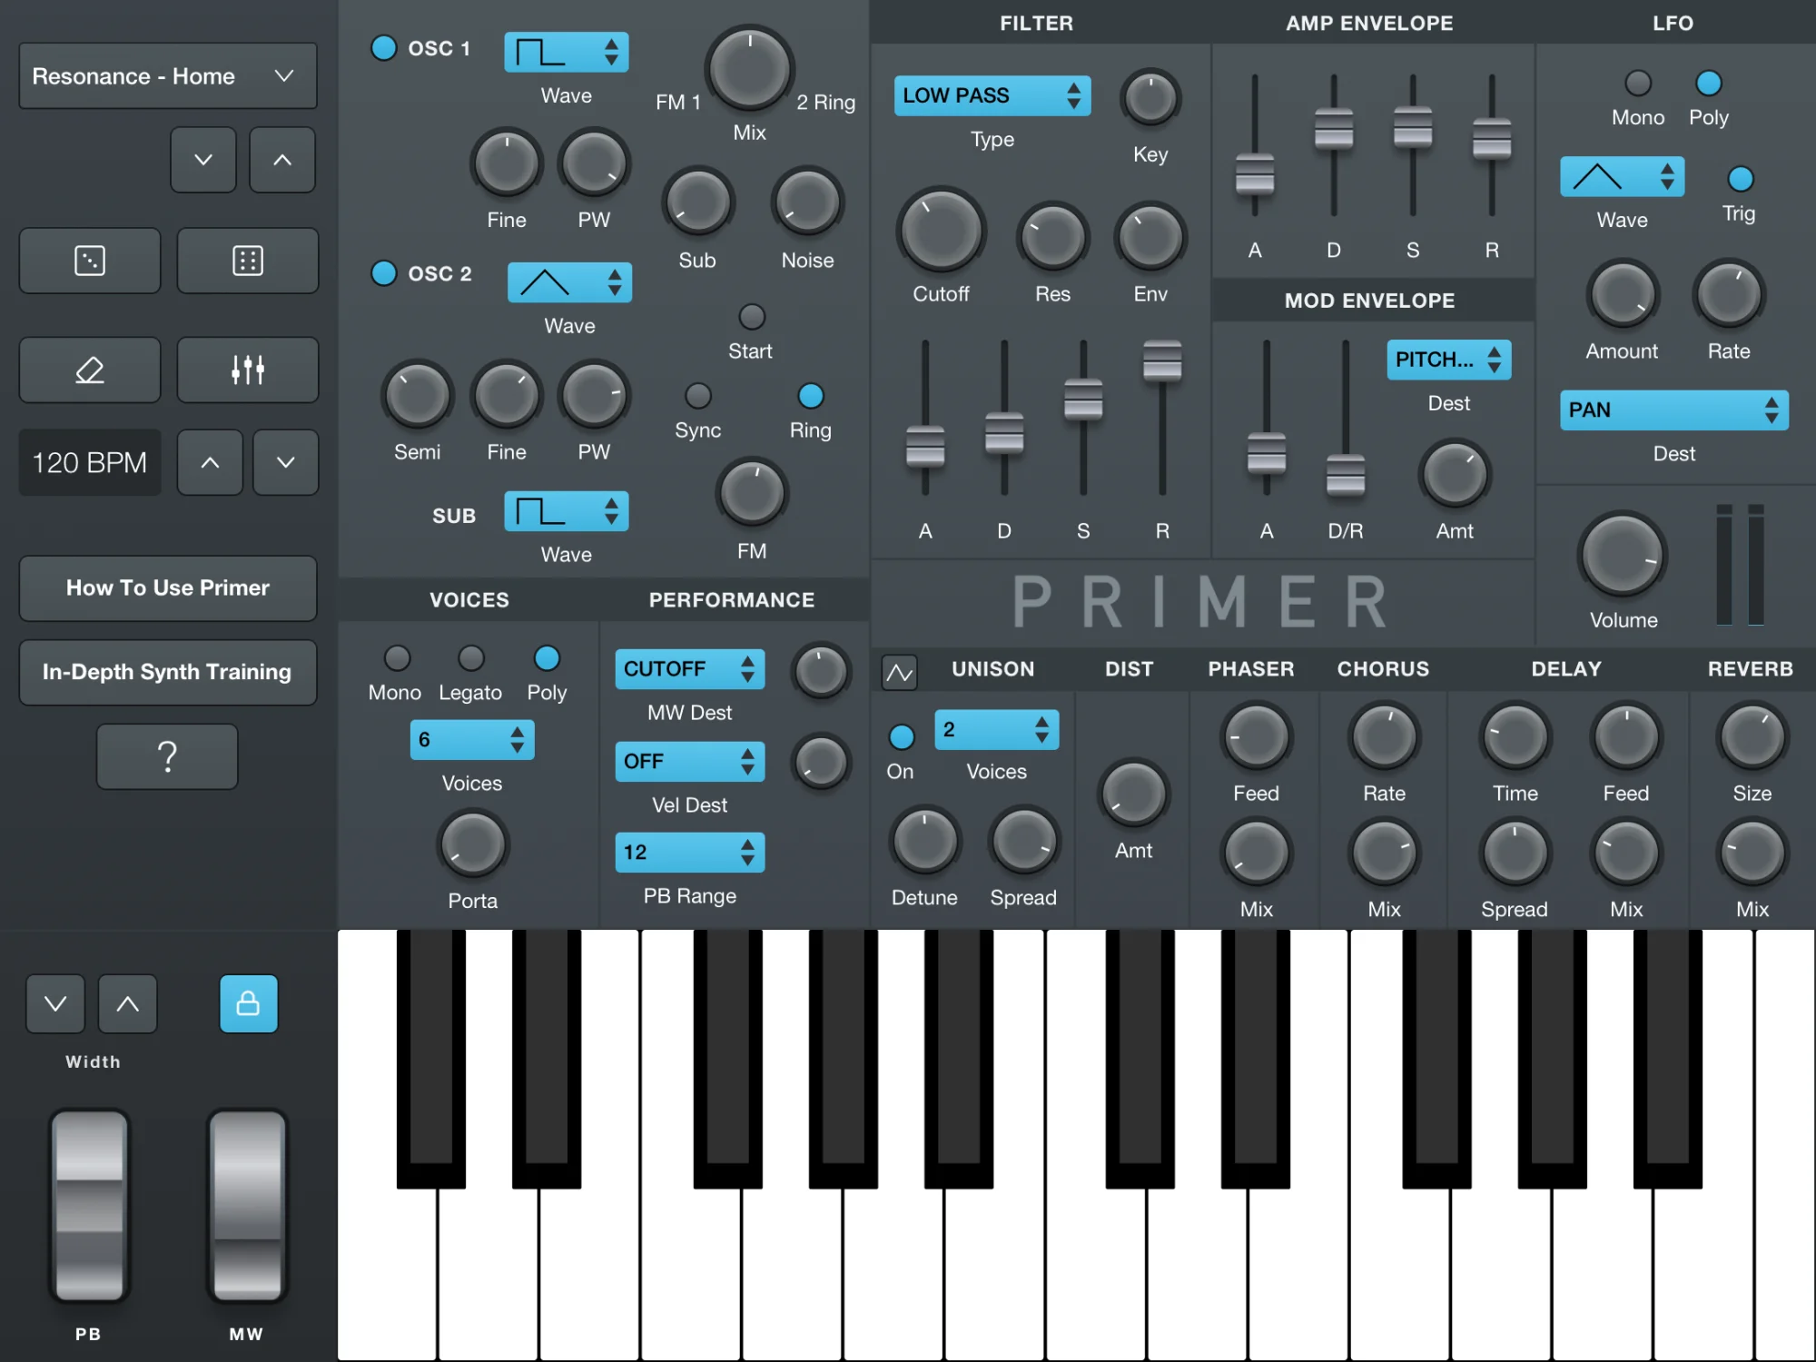Open the Vel Dest OFF dropdown
The image size is (1816, 1362).
[690, 761]
